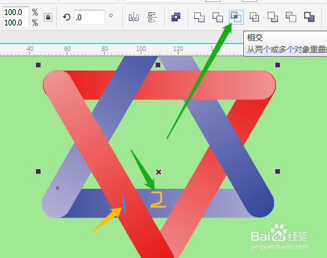This screenshot has height=258, width=327.
Task: Click the '相交' tooltip title text
Action: click(255, 38)
